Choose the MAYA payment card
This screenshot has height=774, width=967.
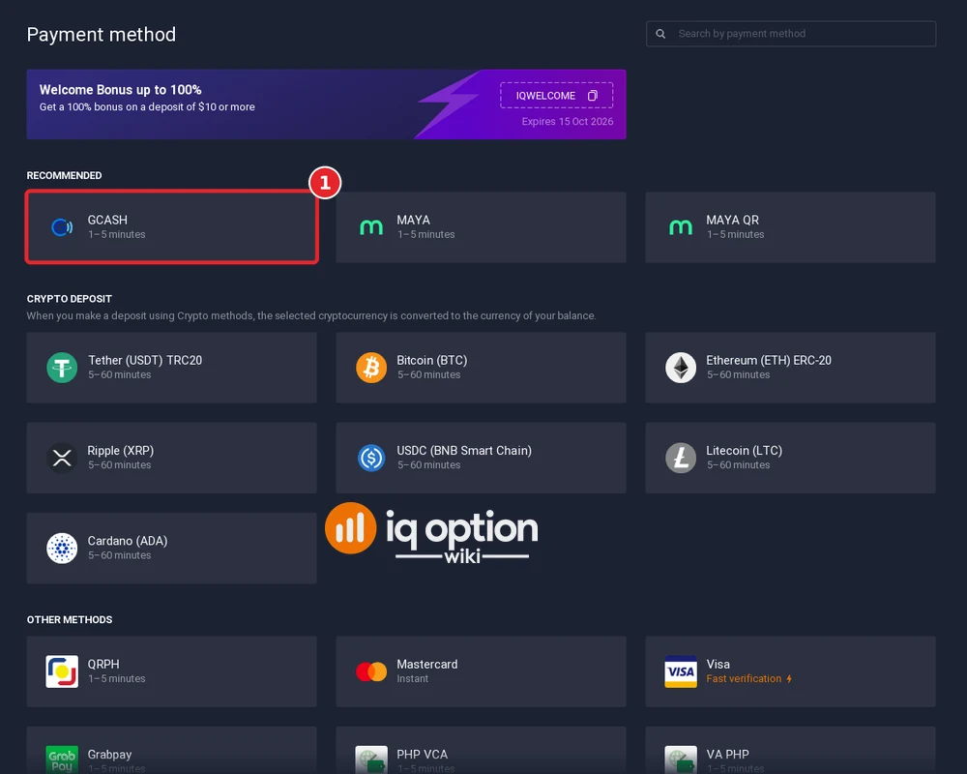481,227
